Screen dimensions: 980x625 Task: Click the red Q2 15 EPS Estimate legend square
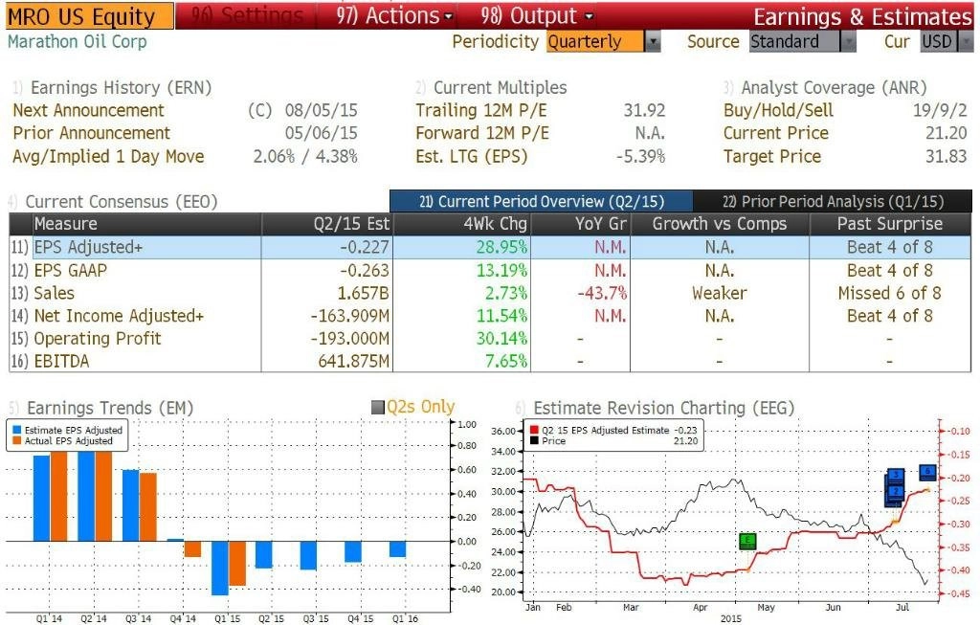click(x=534, y=430)
